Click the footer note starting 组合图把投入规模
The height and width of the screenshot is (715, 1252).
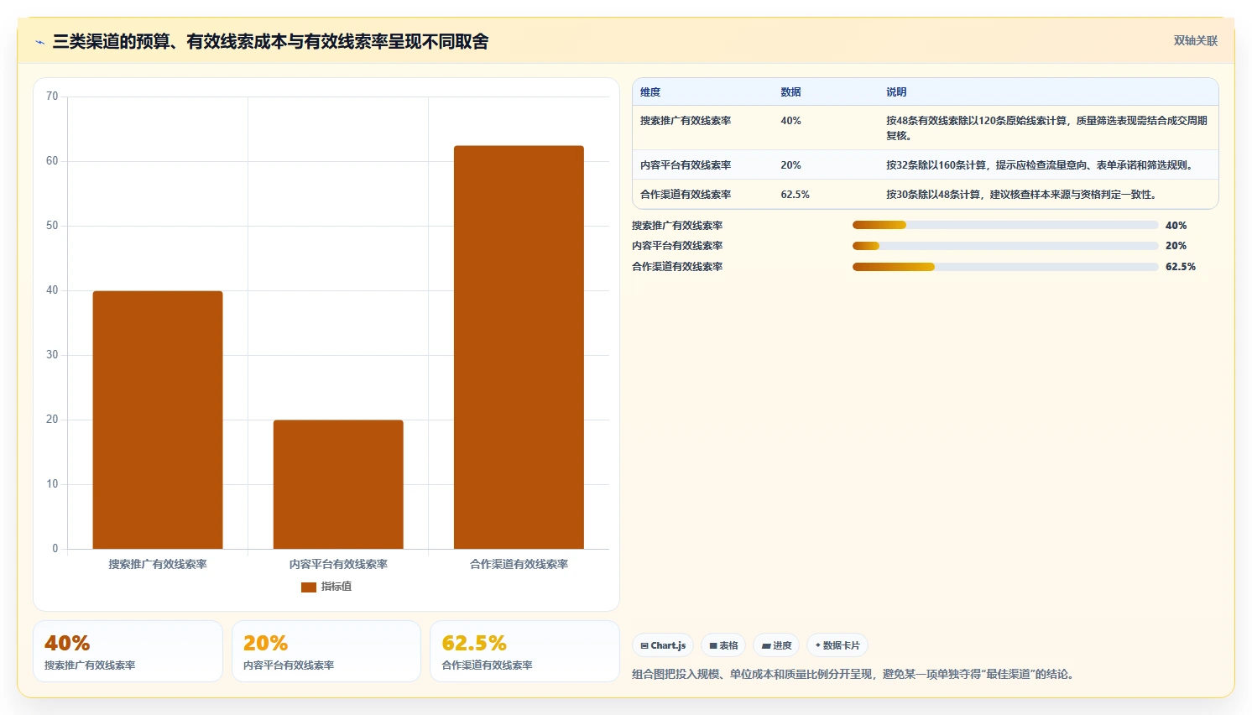point(854,674)
